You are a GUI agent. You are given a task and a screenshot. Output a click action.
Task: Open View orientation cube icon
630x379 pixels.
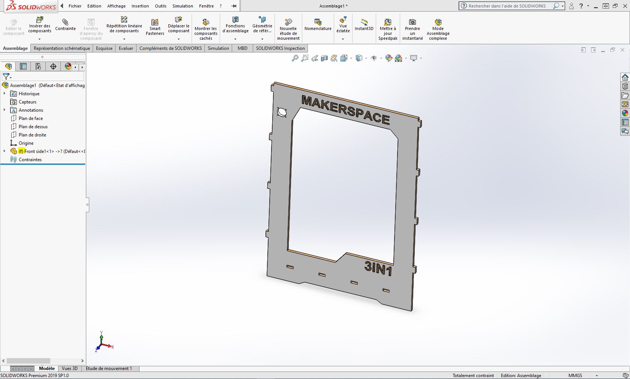coord(344,58)
